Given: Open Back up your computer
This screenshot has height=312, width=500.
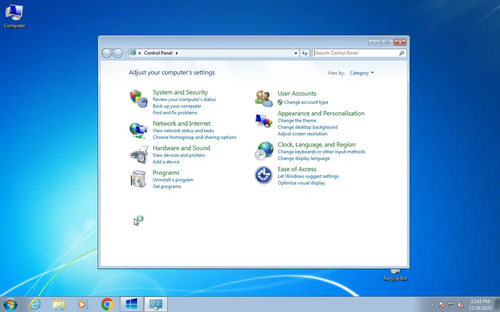Looking at the screenshot, I should coord(177,106).
